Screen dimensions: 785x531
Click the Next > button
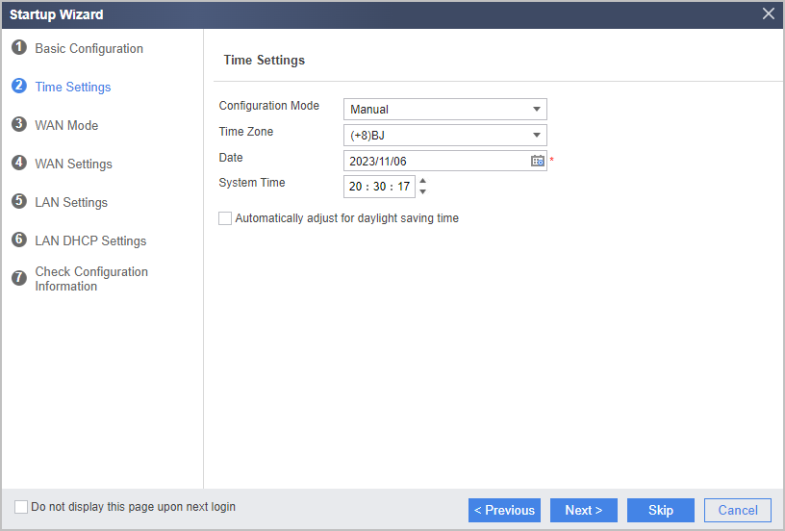pos(584,510)
